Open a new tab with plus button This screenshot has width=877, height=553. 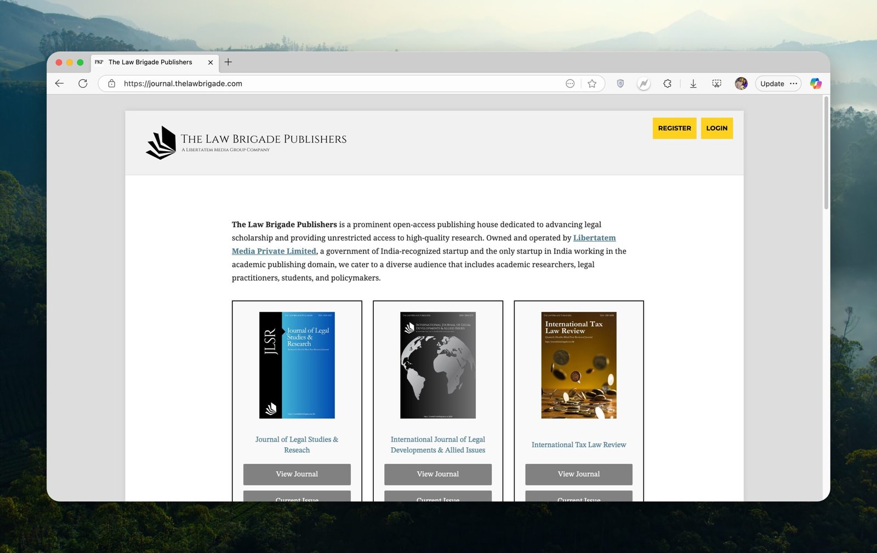point(228,62)
